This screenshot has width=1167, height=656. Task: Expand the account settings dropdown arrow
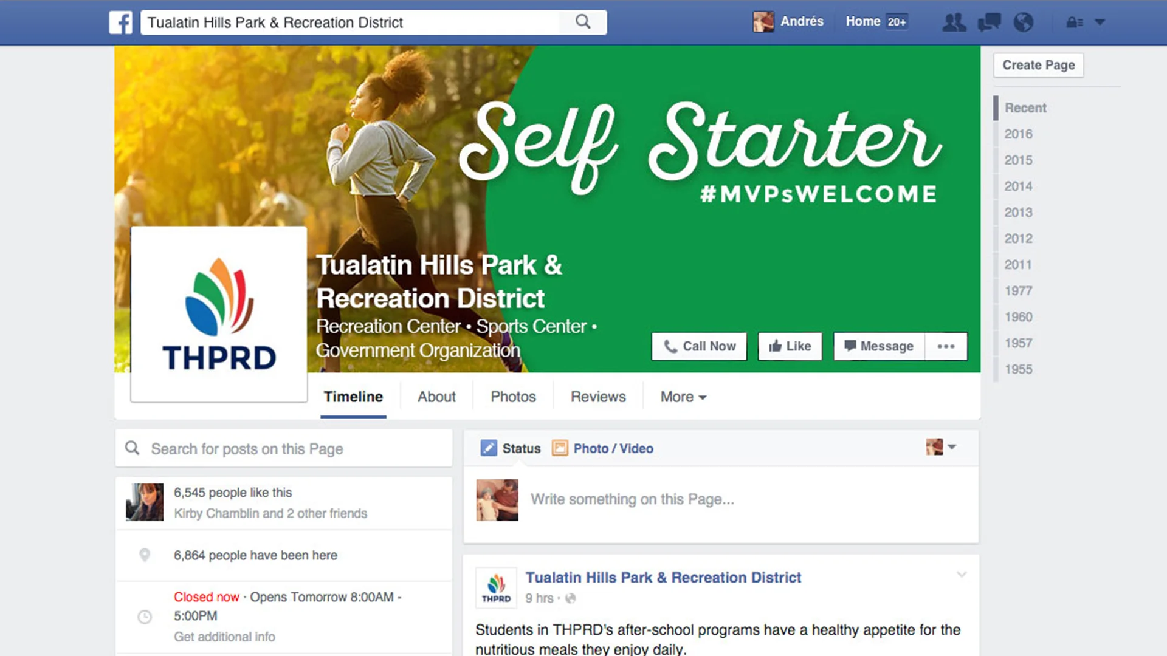point(1100,22)
